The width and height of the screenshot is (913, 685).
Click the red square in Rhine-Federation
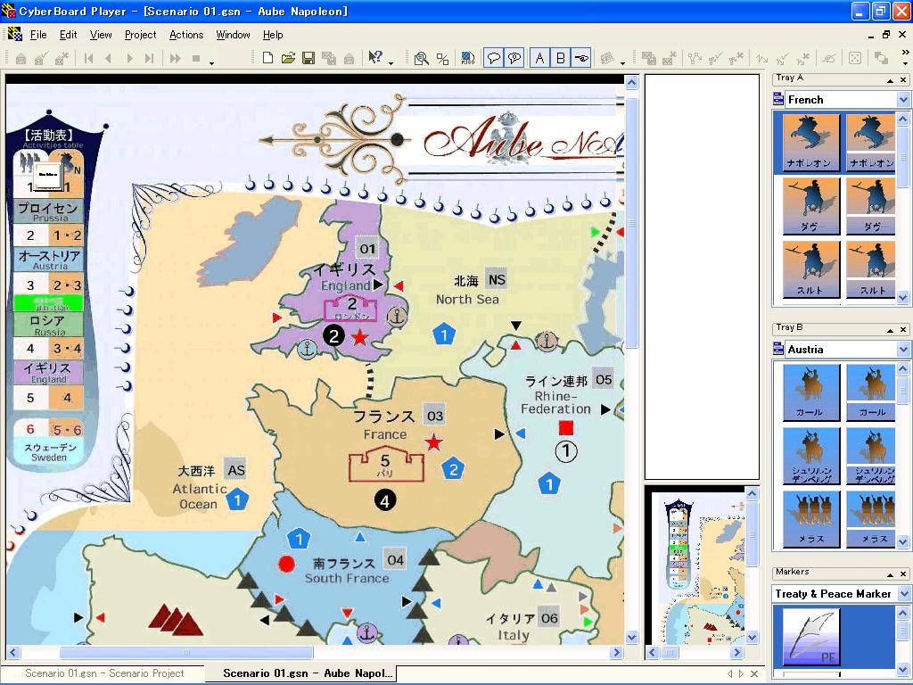coord(566,428)
